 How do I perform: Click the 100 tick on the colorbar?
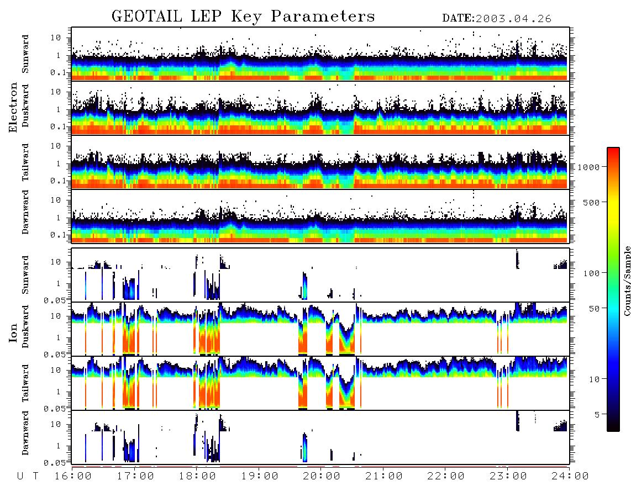point(592,273)
